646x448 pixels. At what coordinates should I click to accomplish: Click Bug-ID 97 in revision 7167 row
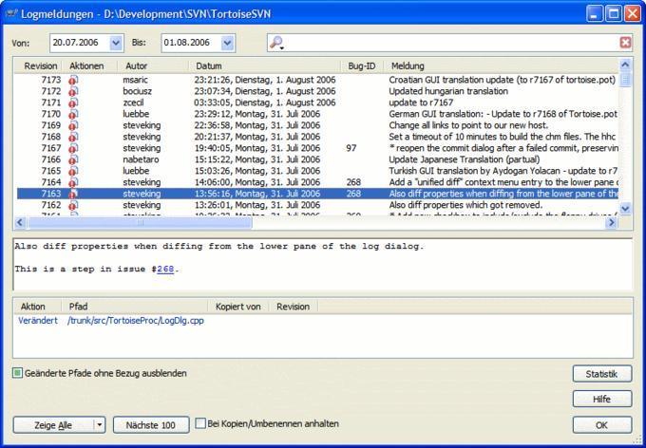pyautogui.click(x=351, y=148)
